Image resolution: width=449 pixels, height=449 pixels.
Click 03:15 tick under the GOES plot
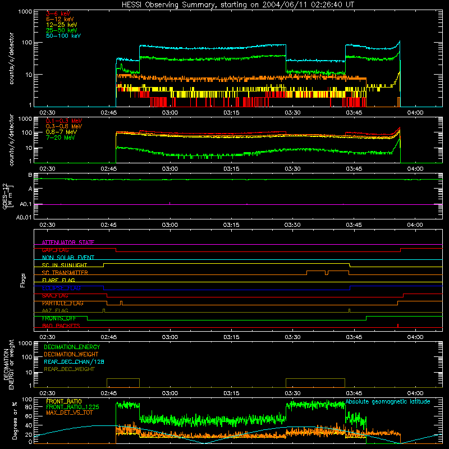(231, 225)
